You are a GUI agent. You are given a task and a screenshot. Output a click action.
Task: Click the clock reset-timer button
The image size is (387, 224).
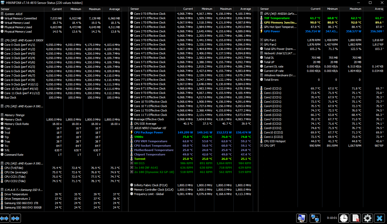[x=344, y=218]
